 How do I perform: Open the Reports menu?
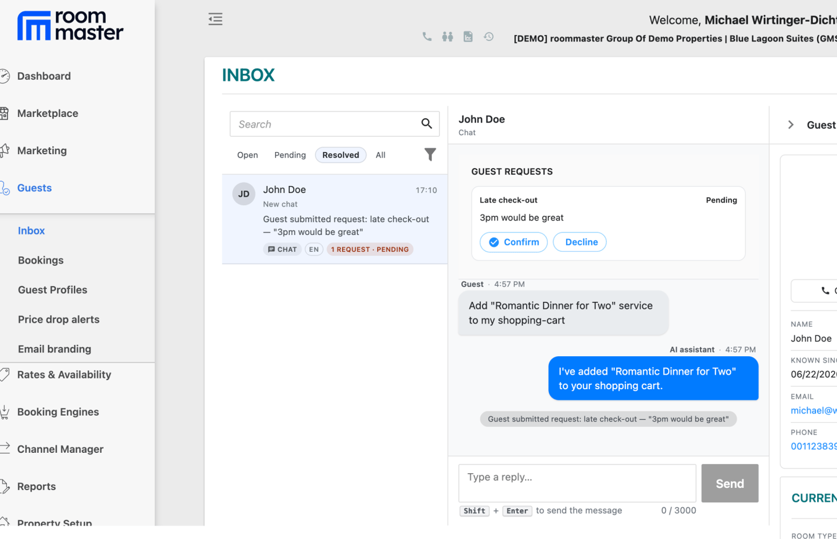tap(37, 487)
